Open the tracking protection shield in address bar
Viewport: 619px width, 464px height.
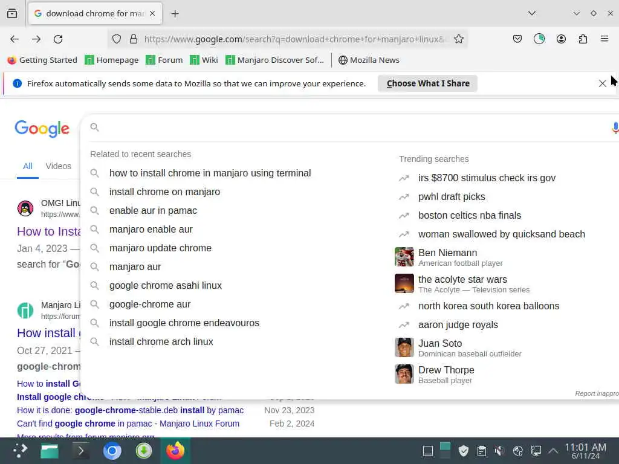(x=117, y=39)
